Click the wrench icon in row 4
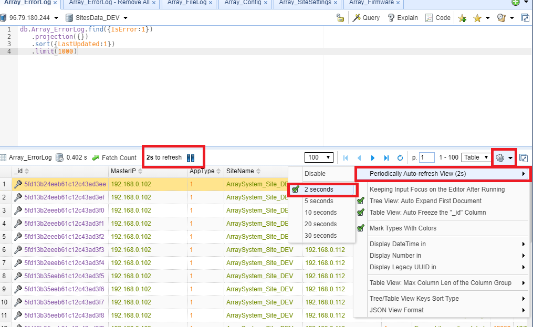Viewport: 533px width, 327px height. tap(18, 224)
